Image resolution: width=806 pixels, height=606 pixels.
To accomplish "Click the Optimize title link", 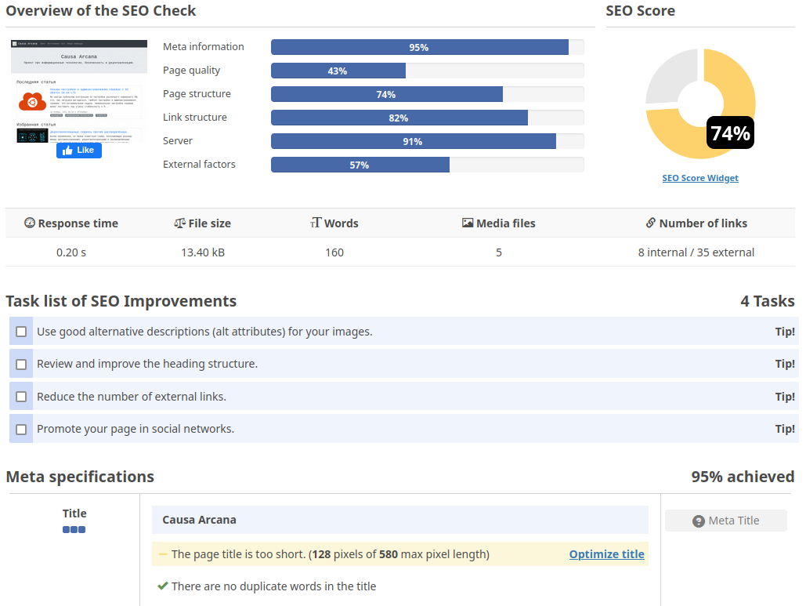I will click(606, 554).
